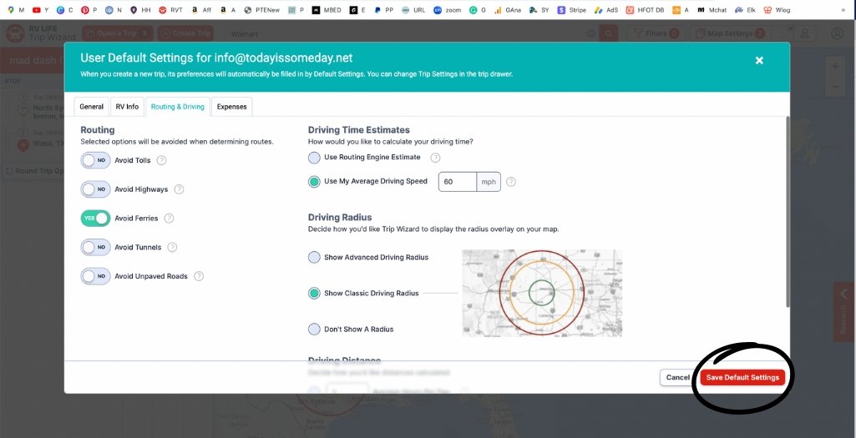Close the User Default Settings dialog
The width and height of the screenshot is (856, 438).
click(x=759, y=61)
